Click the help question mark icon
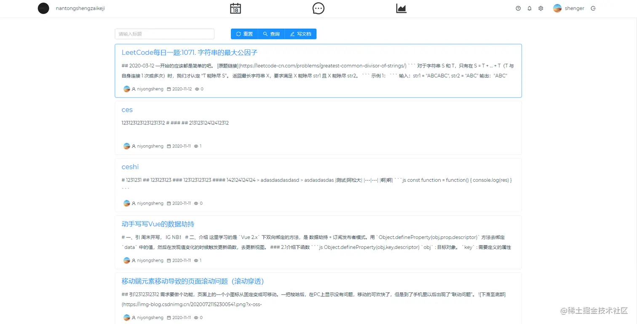637x324 pixels. 518,8
